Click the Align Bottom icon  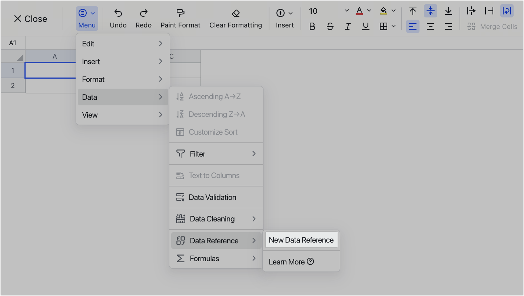coord(448,11)
